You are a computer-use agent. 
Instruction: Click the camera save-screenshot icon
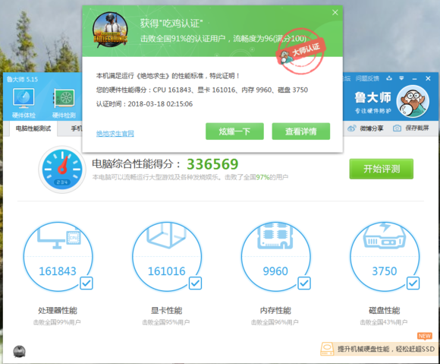[397, 128]
